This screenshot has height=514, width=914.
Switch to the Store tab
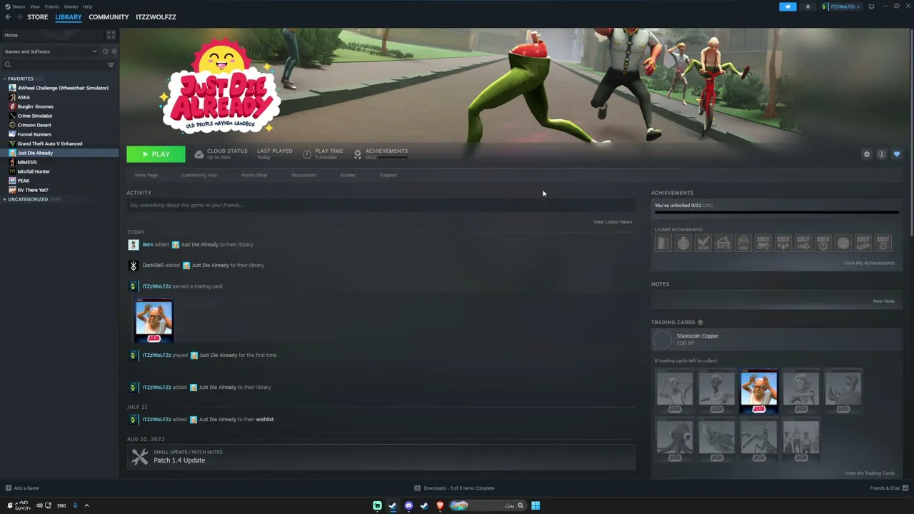(x=38, y=17)
